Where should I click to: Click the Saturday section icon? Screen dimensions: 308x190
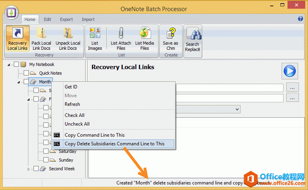[x=52, y=151]
